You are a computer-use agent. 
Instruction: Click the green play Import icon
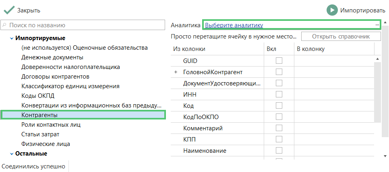332,10
